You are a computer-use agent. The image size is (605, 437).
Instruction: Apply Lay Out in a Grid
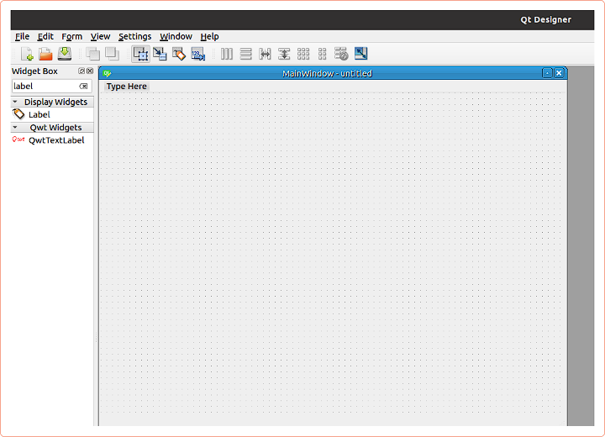(303, 54)
